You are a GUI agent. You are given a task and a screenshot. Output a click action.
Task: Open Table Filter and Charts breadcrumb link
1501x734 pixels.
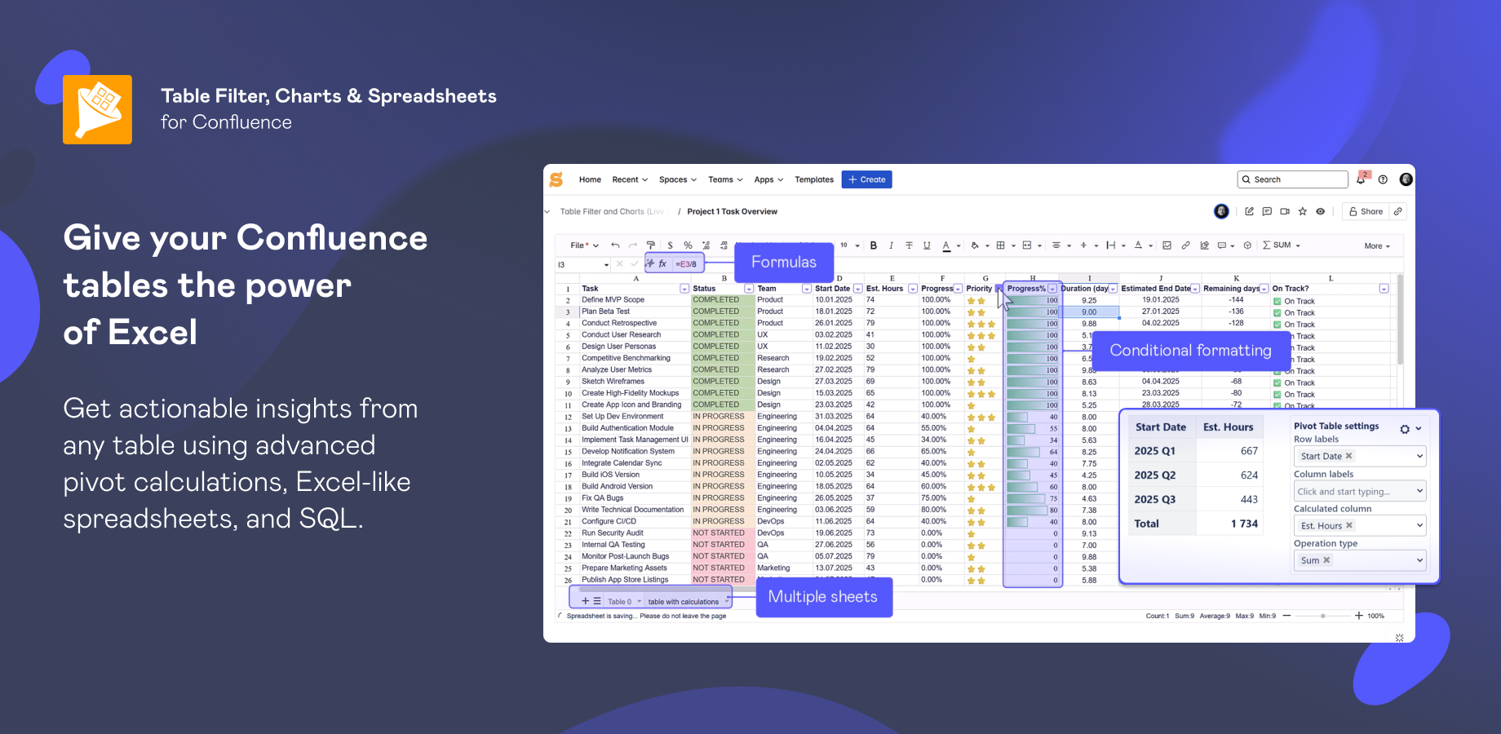point(612,211)
